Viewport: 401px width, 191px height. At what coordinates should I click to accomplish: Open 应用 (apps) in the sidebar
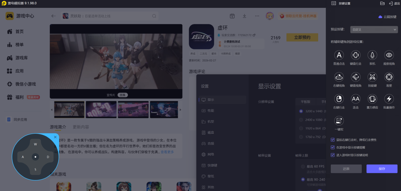16,71
